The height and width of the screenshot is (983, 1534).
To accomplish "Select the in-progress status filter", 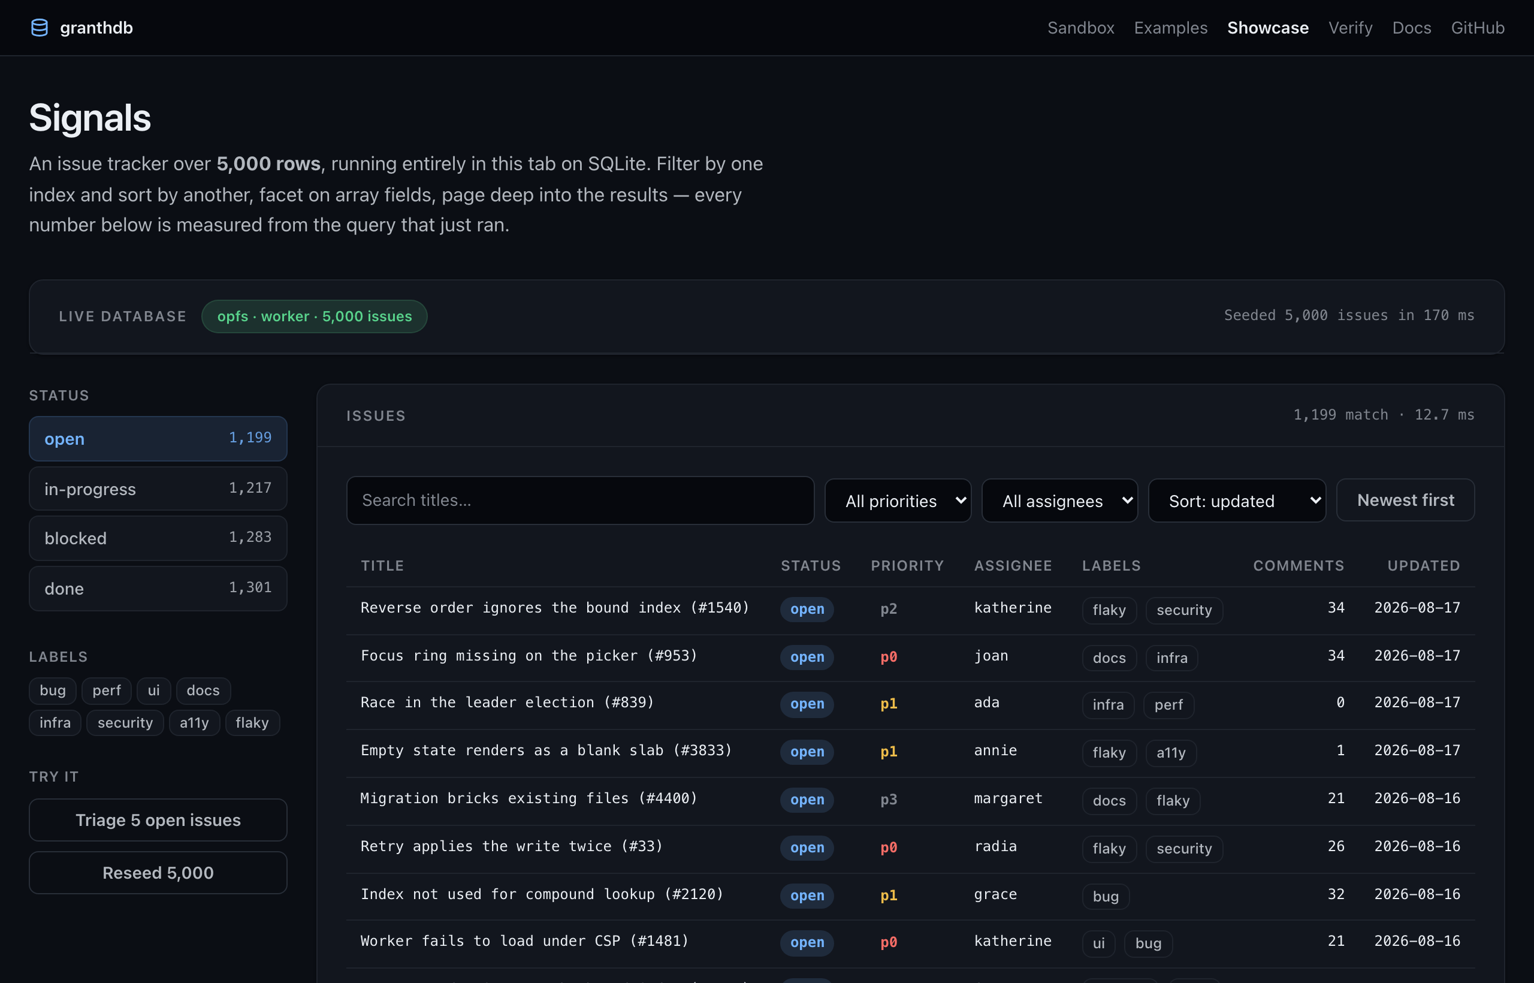I will coord(158,489).
